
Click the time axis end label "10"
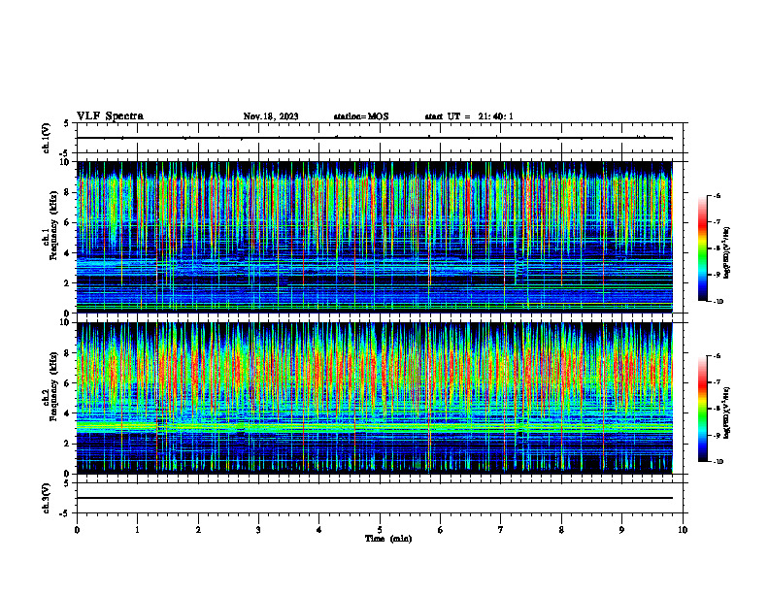[x=683, y=530]
